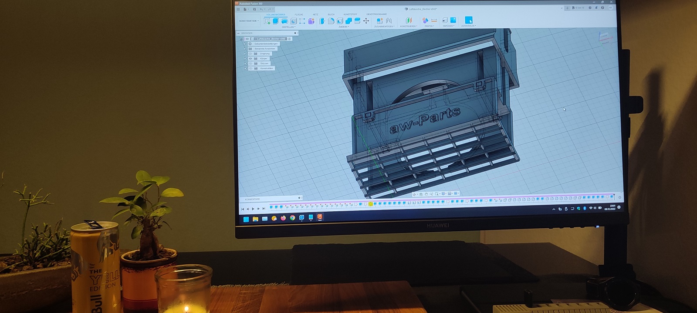Expand the Körper node
Screen dimensions: 697x313
[x=245, y=59]
